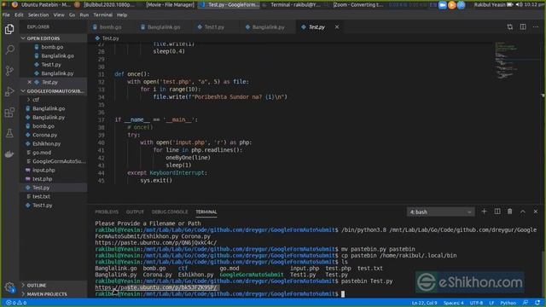This screenshot has height=307, width=546.
Task: Select the 4: bash terminal dropdown
Action: click(x=440, y=212)
